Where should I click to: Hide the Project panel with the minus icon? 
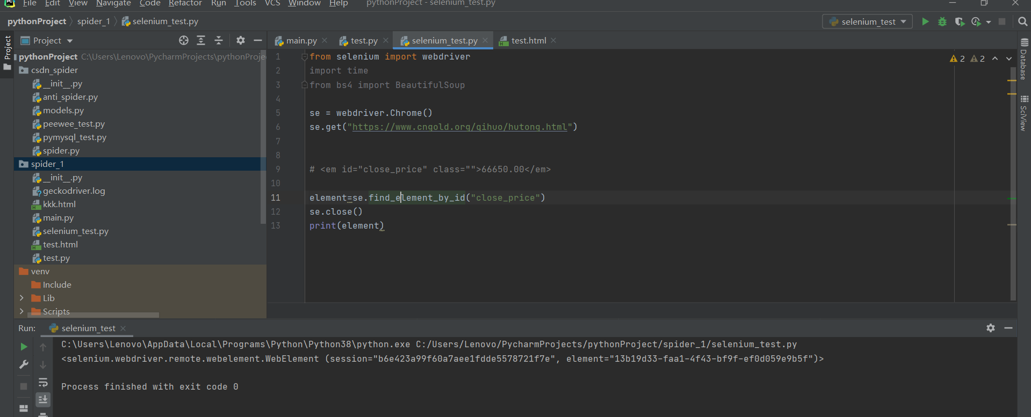pyautogui.click(x=258, y=40)
